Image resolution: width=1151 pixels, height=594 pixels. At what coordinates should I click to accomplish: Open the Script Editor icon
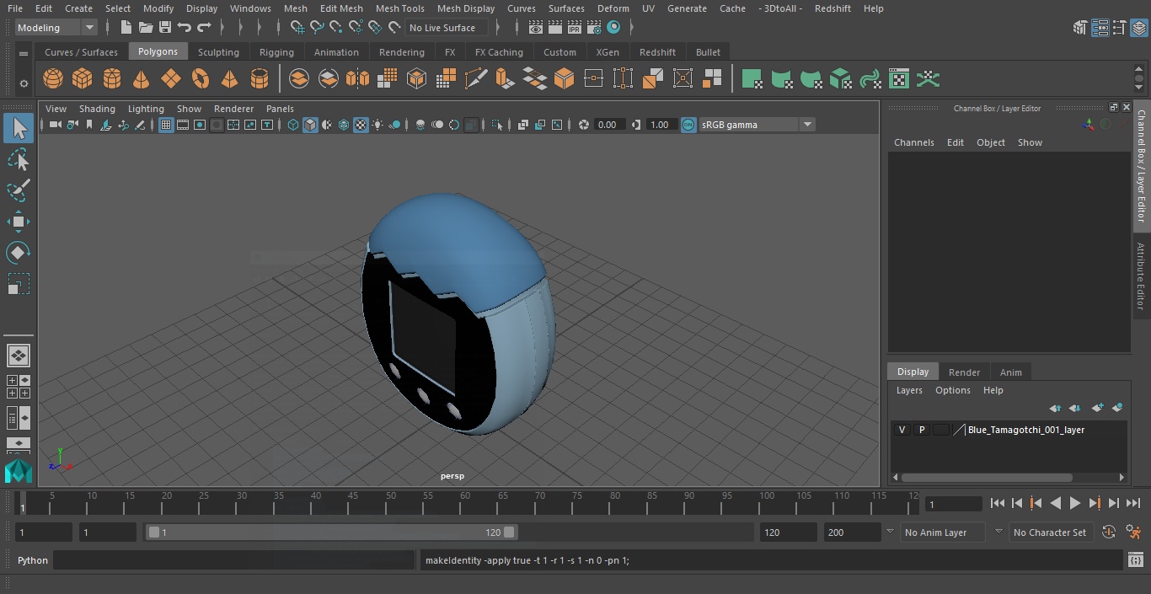point(1135,560)
